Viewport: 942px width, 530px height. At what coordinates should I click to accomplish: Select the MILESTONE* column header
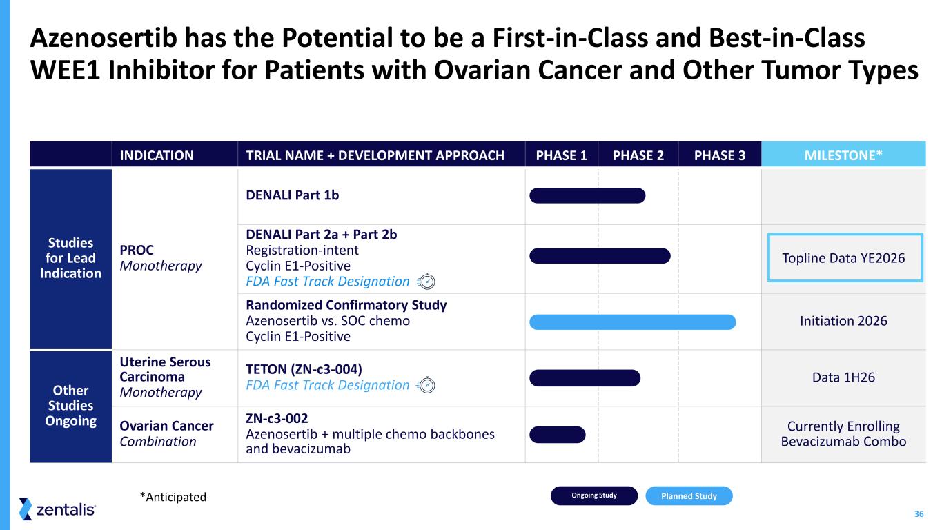(x=843, y=155)
